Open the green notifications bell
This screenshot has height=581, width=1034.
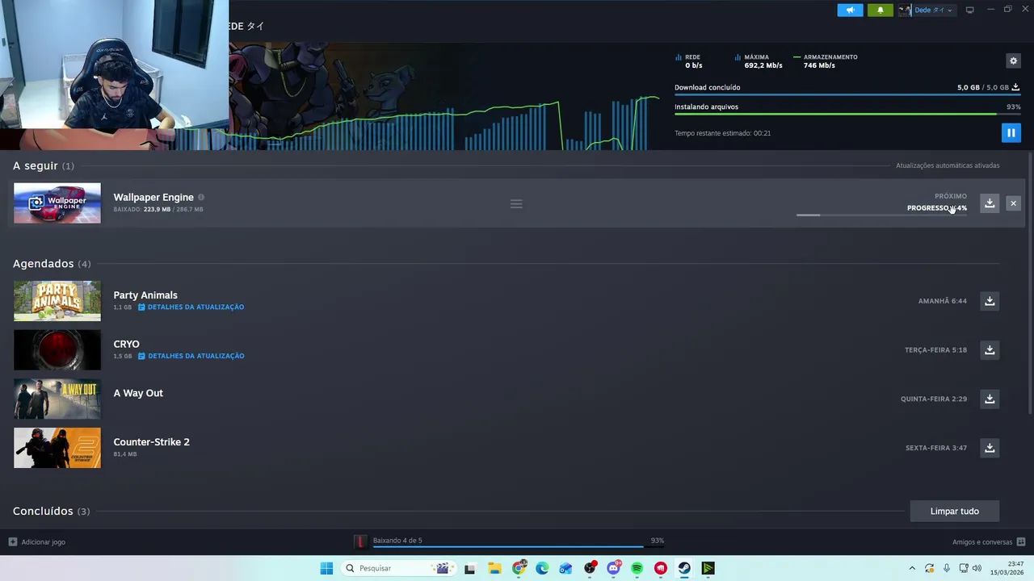coord(881,10)
